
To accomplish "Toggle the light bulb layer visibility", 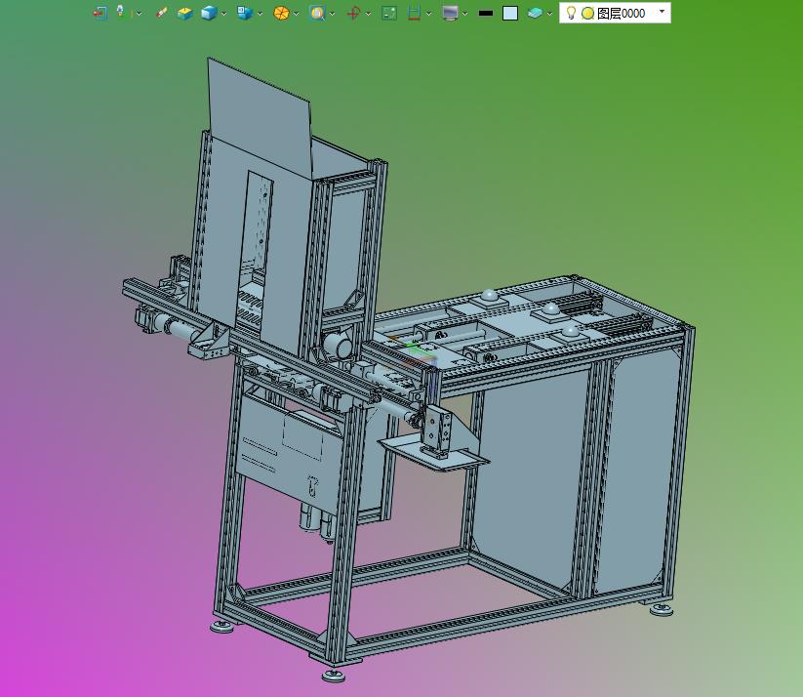I will tap(571, 13).
